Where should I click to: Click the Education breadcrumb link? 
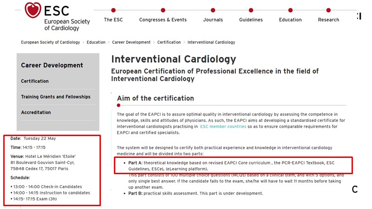click(x=96, y=42)
